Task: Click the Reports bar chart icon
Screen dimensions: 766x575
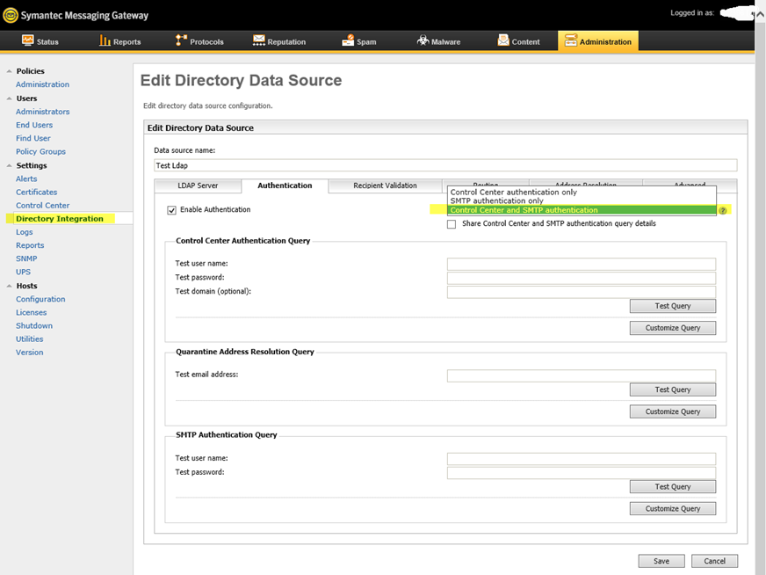Action: [x=105, y=40]
